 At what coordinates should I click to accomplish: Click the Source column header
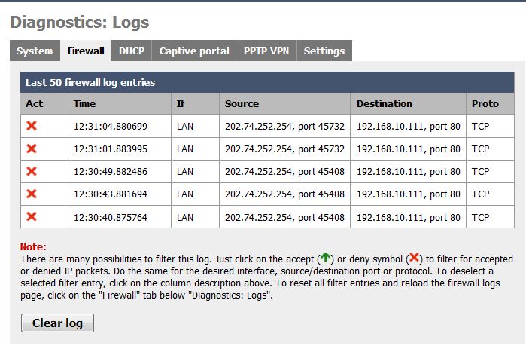242,103
